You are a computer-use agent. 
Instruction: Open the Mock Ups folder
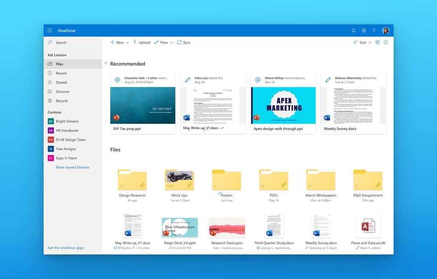tap(179, 179)
